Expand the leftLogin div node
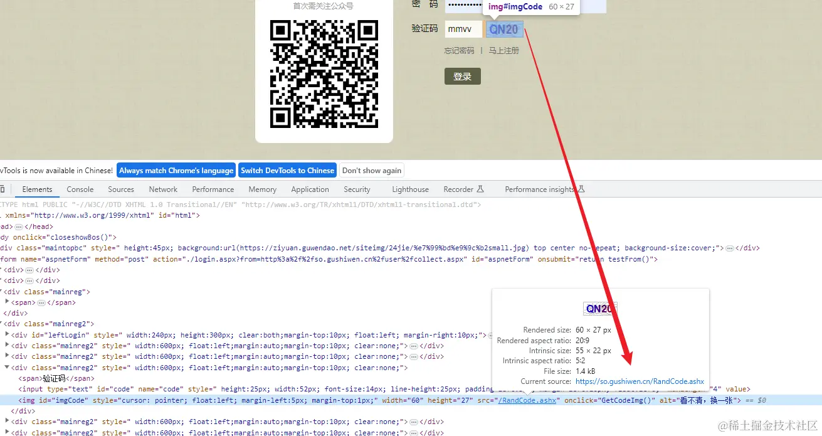 coord(7,336)
